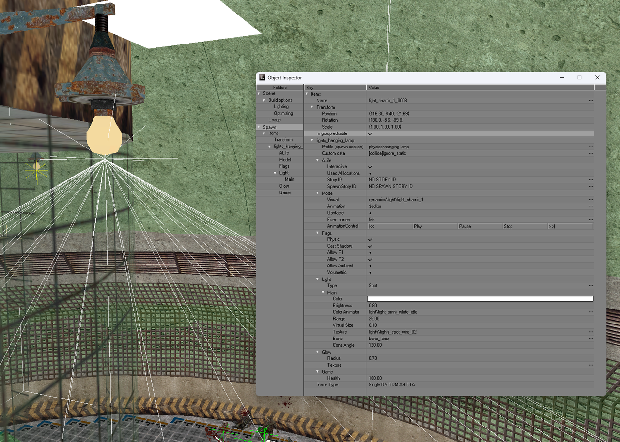Open ellipsis button on the Glow Texture row
Viewport: 620px width, 442px height.
(x=591, y=365)
